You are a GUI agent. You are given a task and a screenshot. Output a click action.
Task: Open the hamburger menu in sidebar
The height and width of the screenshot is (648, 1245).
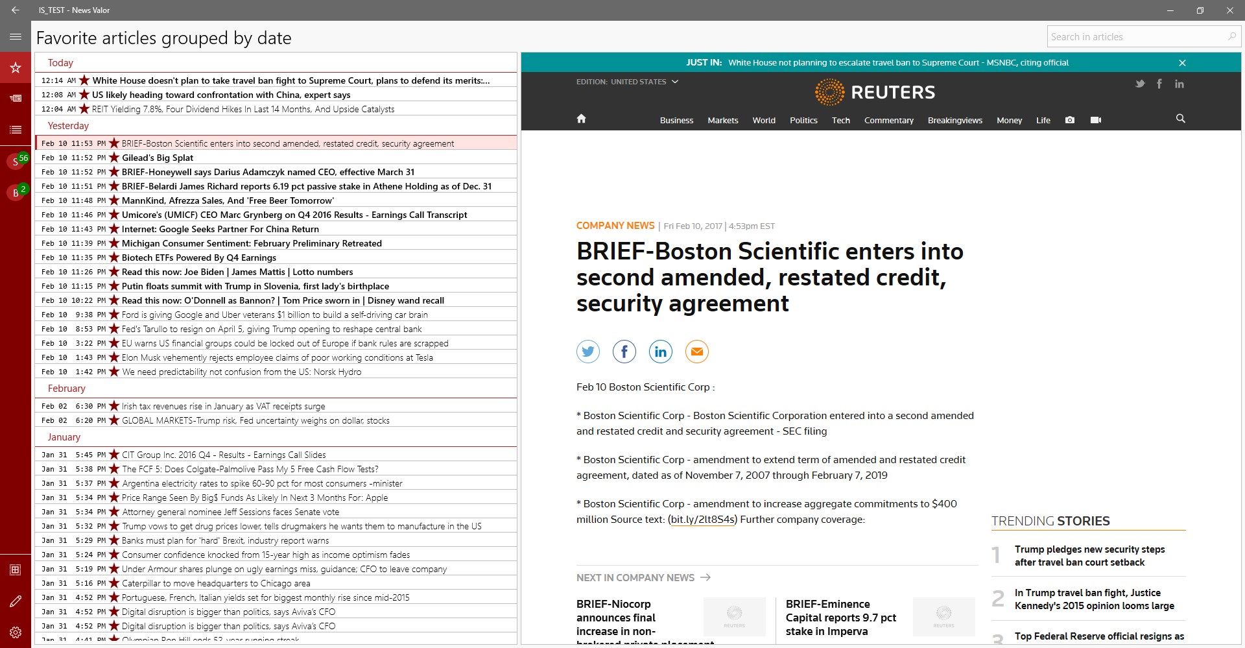(x=16, y=37)
